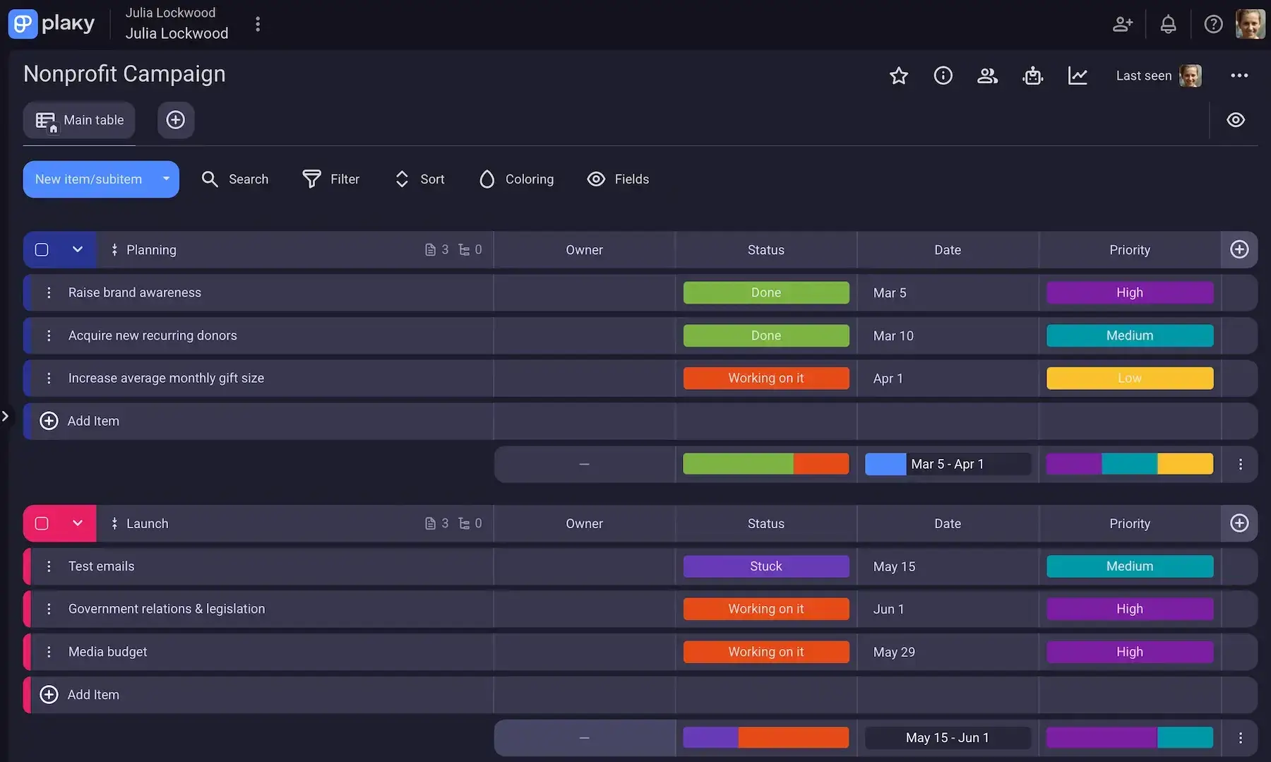Viewport: 1271px width, 762px height.
Task: Click the Low priority yellow label
Action: click(x=1129, y=379)
